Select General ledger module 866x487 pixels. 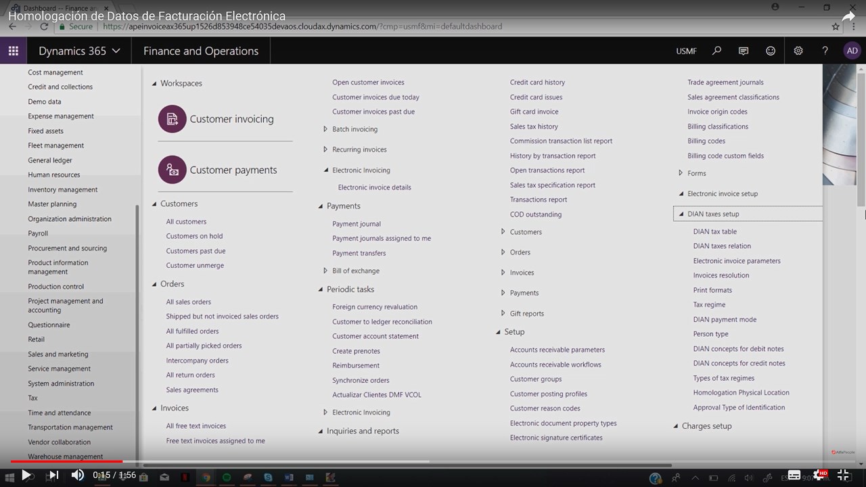(x=50, y=160)
